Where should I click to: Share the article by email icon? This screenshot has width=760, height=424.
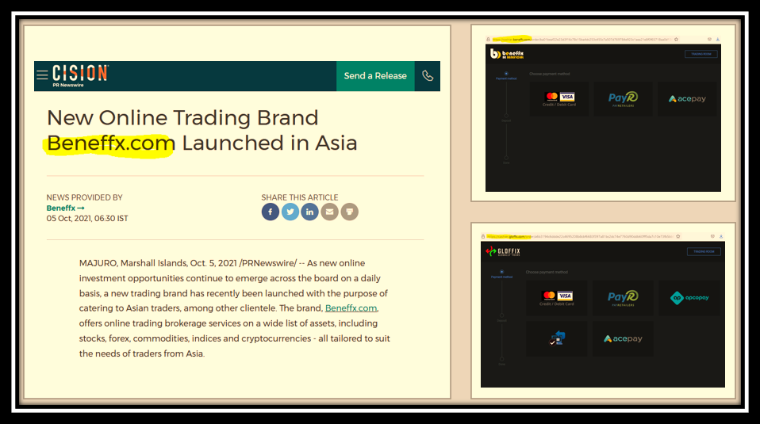329,212
